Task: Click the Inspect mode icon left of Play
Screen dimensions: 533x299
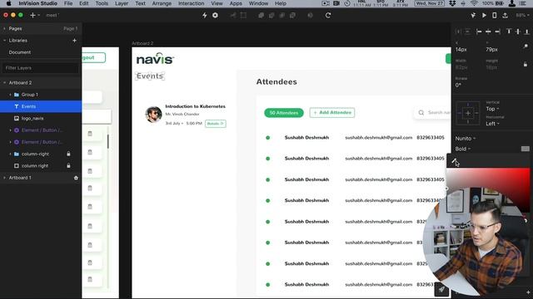Action: tap(473, 15)
